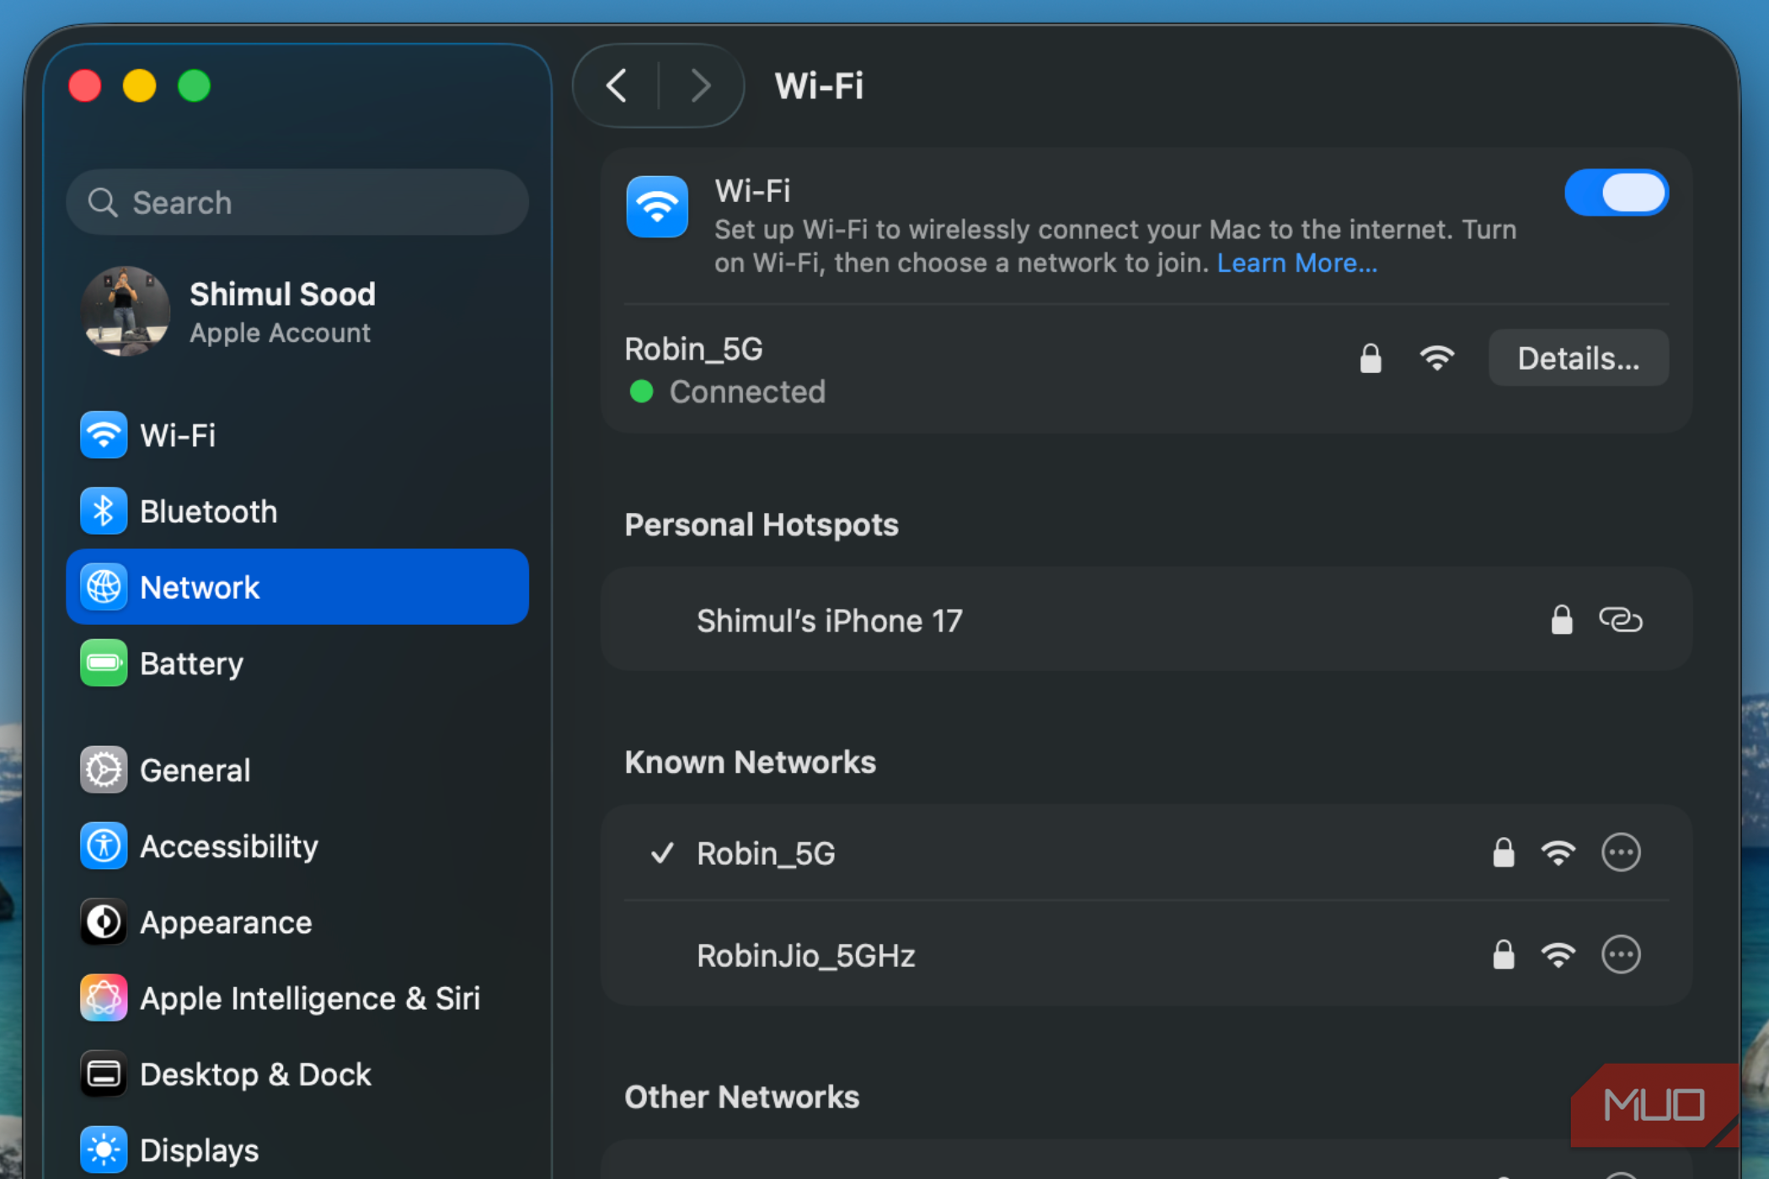The height and width of the screenshot is (1179, 1769).
Task: Open Appearance settings
Action: [297, 922]
